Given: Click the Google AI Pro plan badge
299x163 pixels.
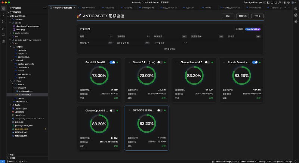Looking at the screenshot, I should coord(253,28).
